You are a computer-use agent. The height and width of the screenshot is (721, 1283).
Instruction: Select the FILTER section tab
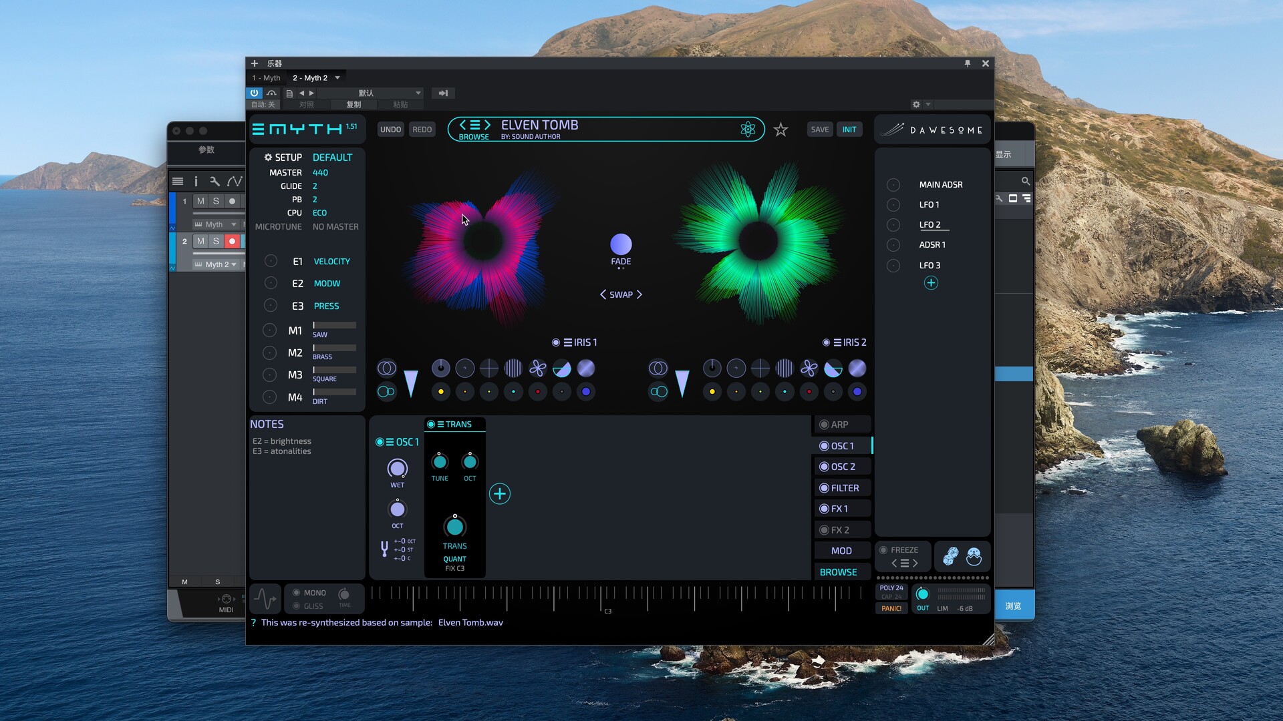coord(844,488)
